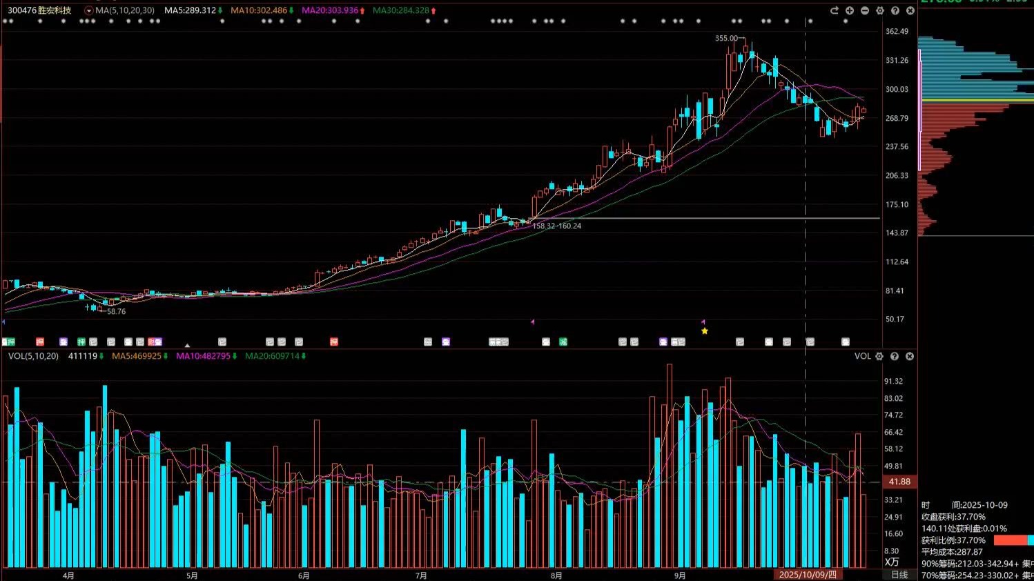Expand the MA indicator dropdown arrow

[x=88, y=11]
